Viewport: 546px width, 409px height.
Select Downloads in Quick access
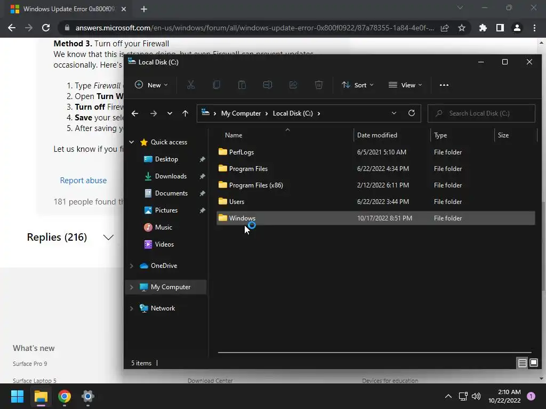[x=171, y=176]
